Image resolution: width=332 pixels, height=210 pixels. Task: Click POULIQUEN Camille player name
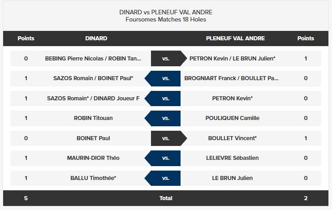tap(232, 118)
